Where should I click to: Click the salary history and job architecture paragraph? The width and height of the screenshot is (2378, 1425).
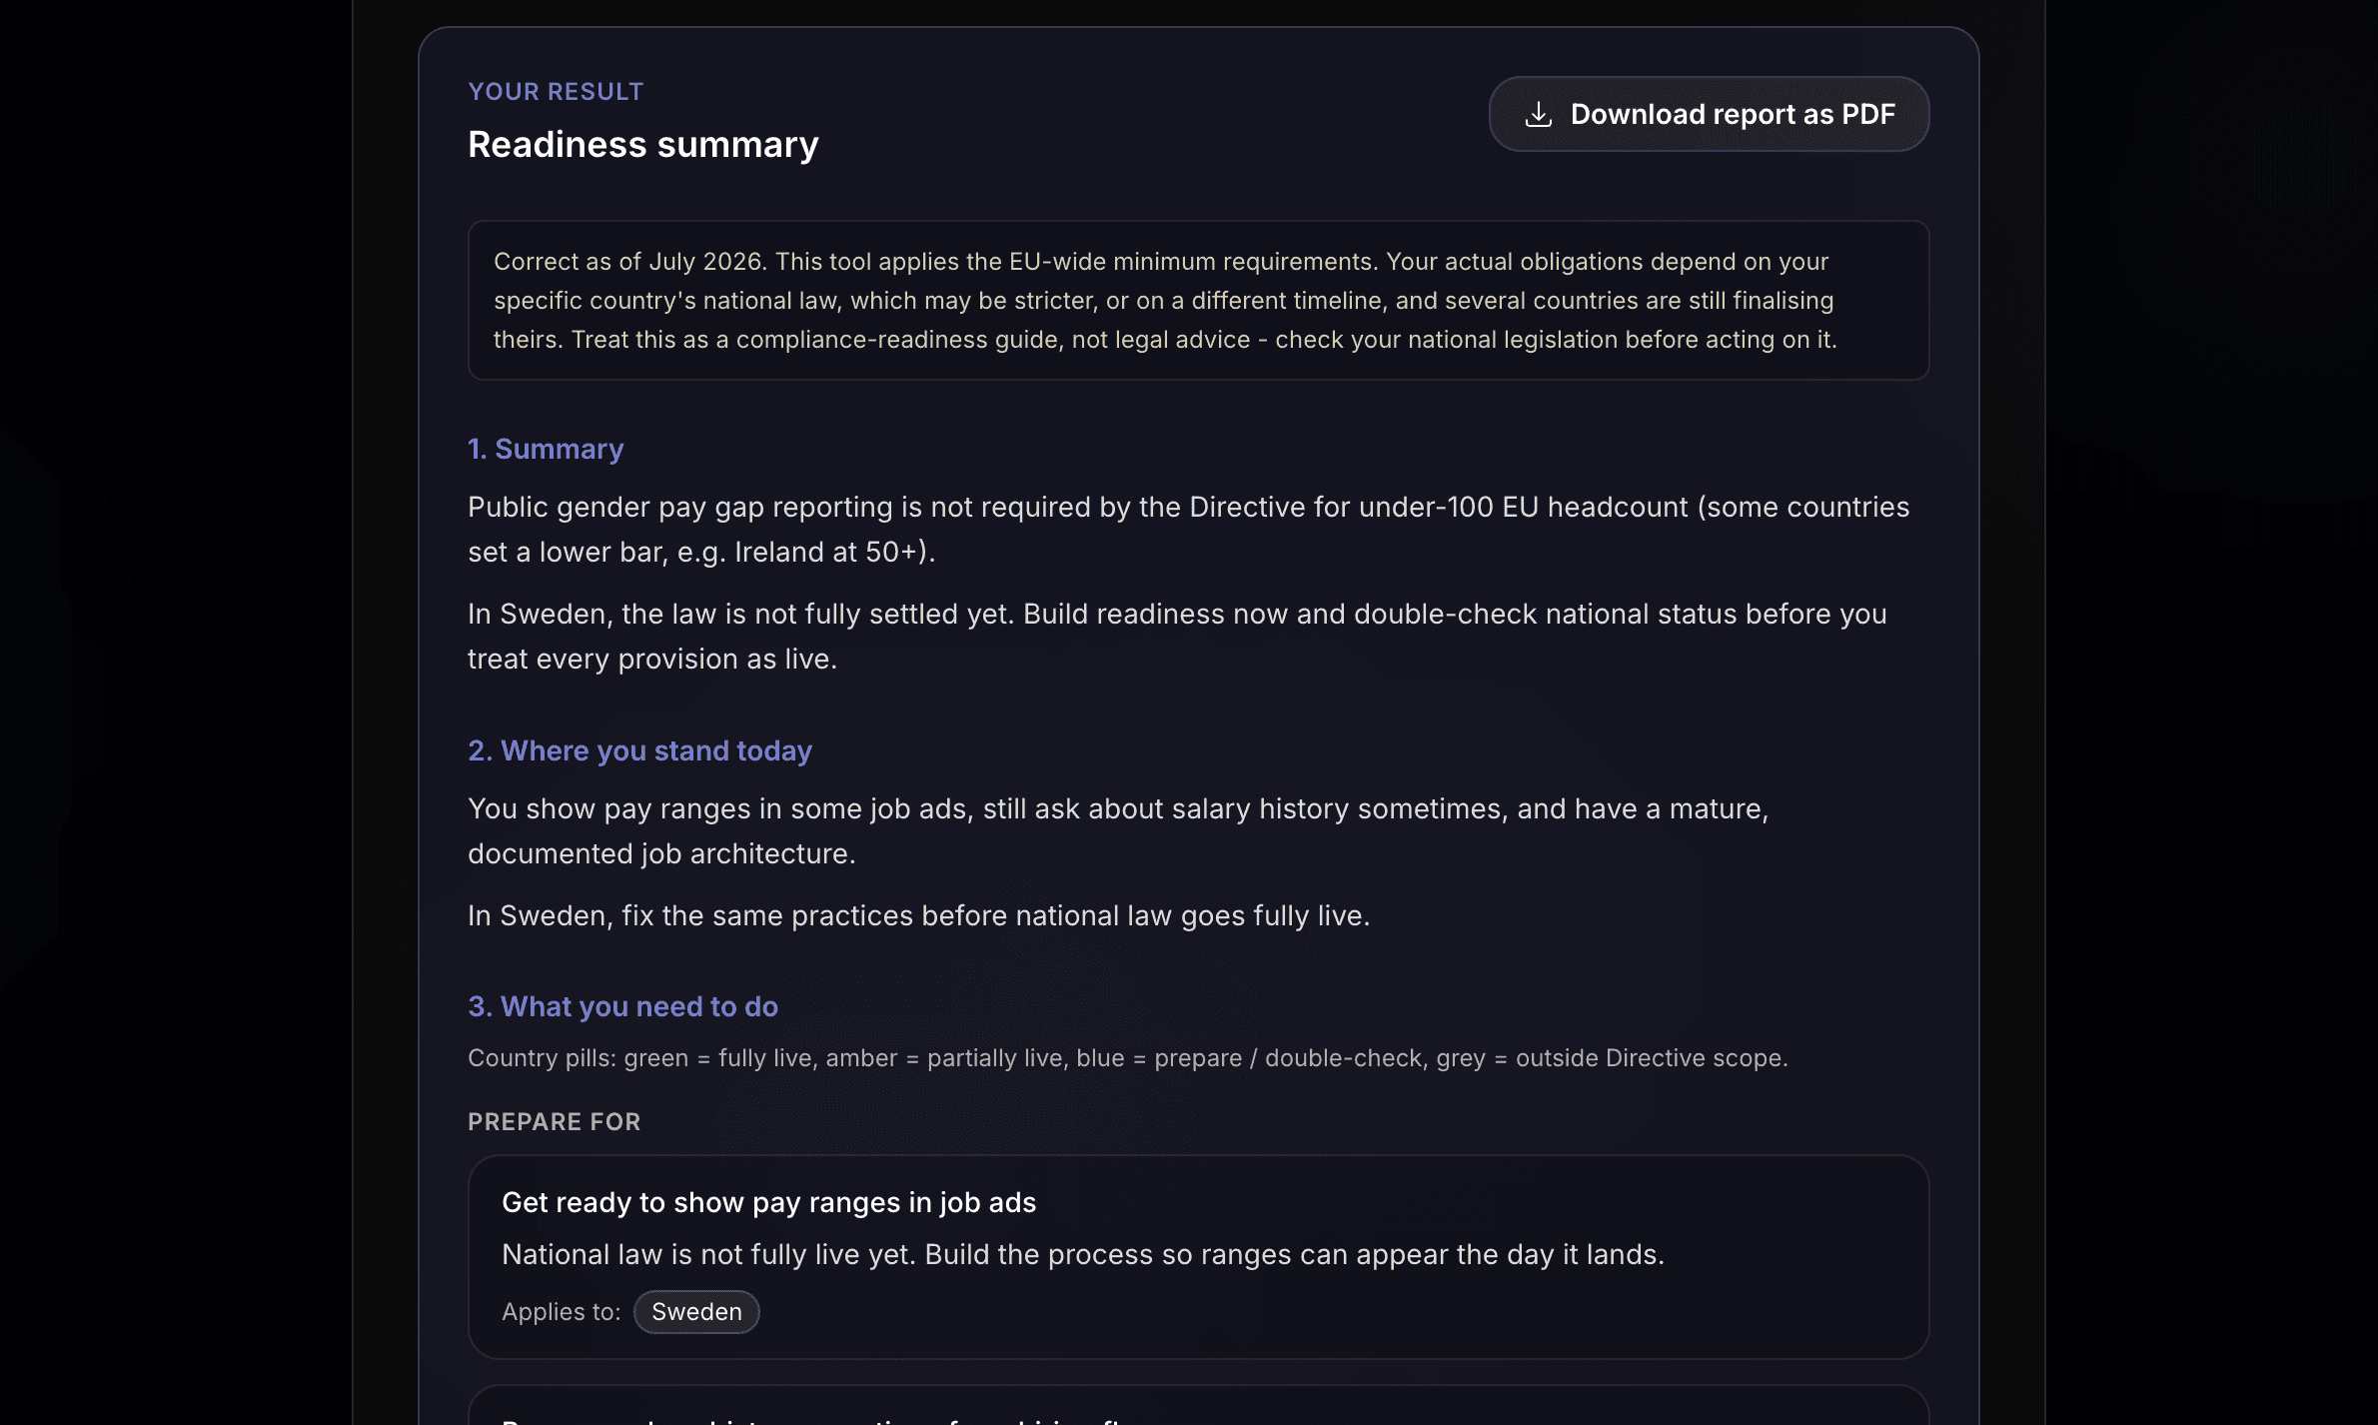(1118, 831)
